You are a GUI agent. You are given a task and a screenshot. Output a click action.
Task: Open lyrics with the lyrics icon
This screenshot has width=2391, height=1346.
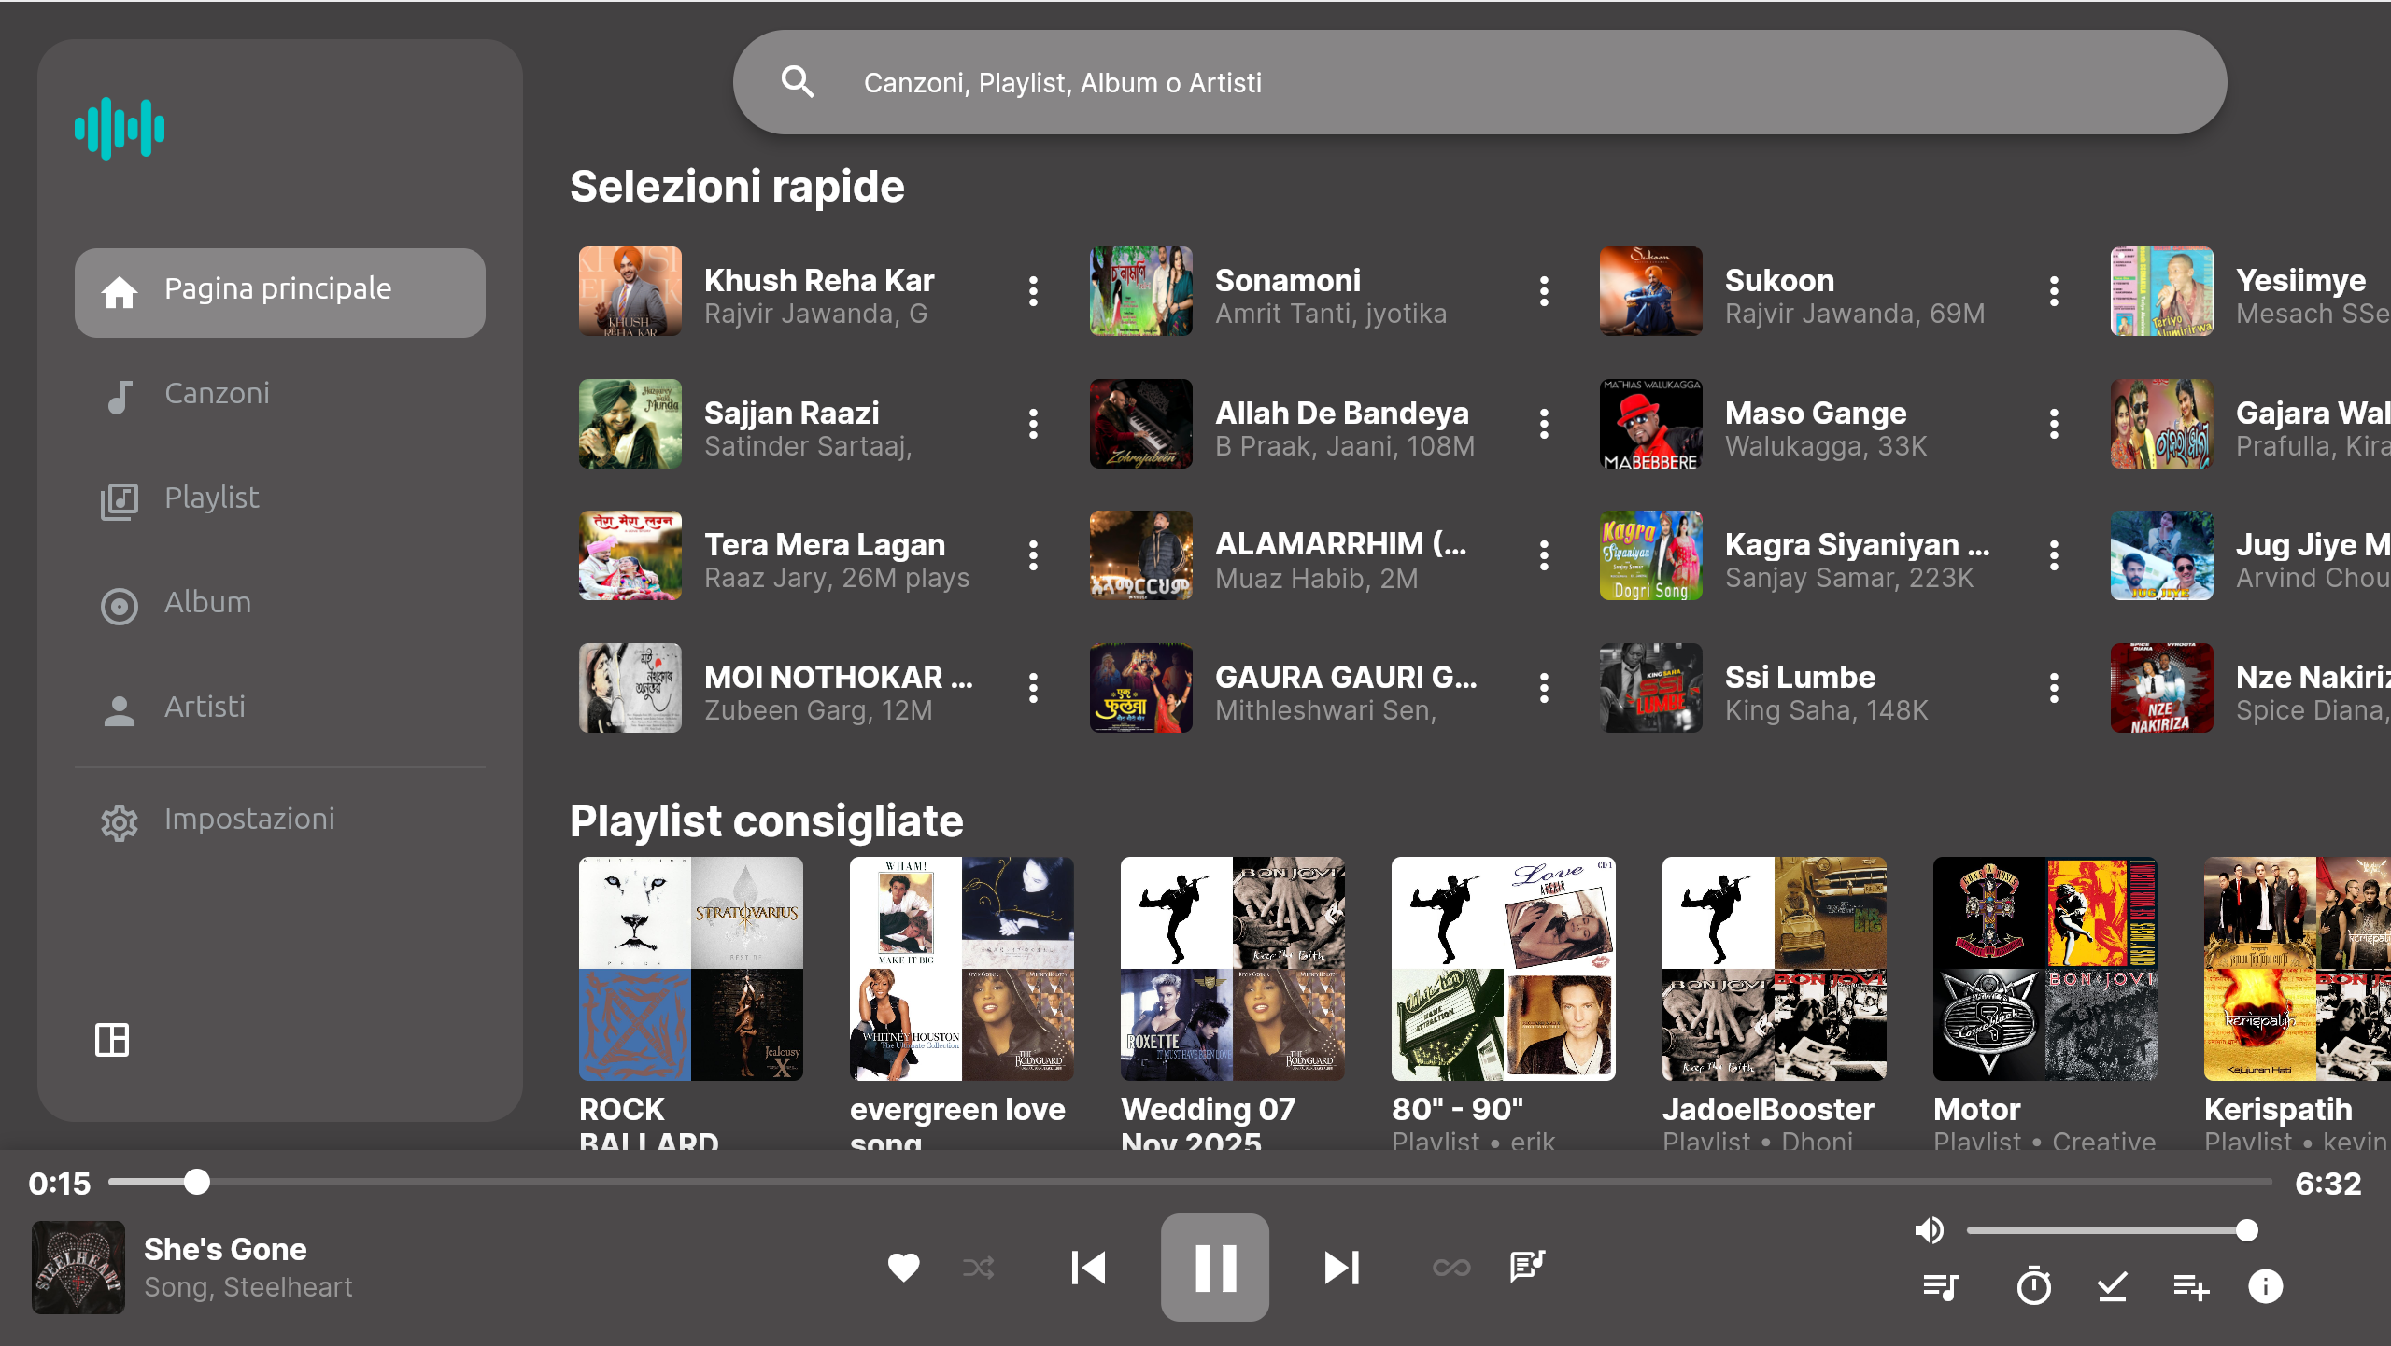click(x=1527, y=1267)
